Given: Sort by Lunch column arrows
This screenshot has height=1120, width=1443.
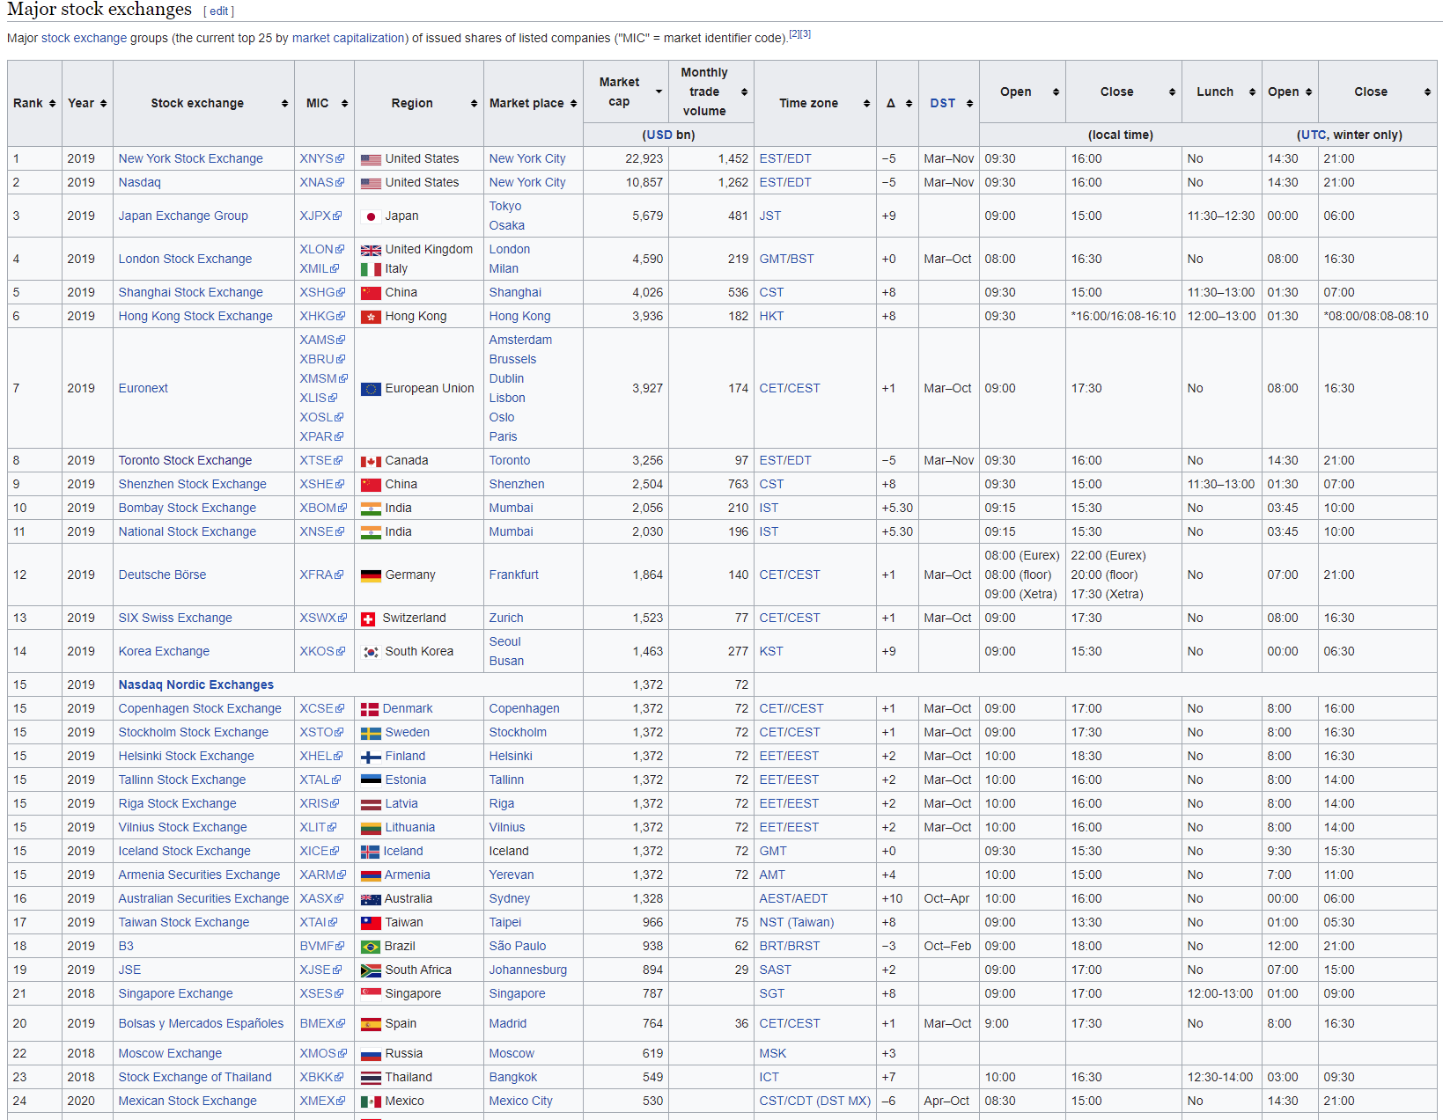Looking at the screenshot, I should click(x=1252, y=92).
